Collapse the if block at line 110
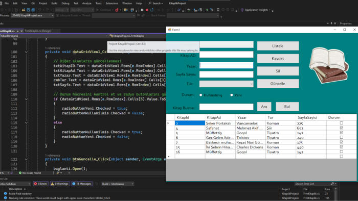 click(26, 99)
